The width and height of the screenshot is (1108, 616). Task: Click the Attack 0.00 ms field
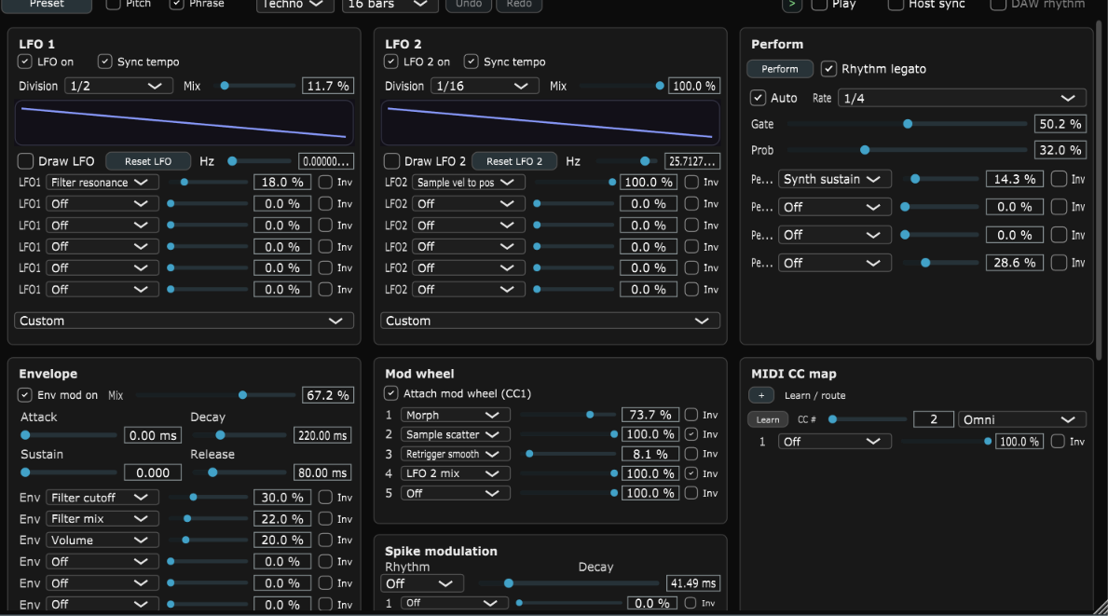point(153,435)
